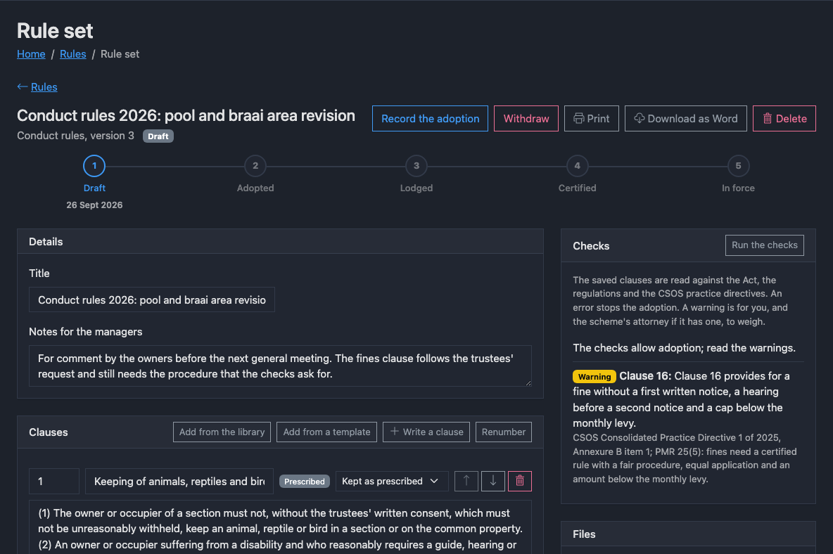Move clause 1 up with arrow icon

pyautogui.click(x=466, y=481)
